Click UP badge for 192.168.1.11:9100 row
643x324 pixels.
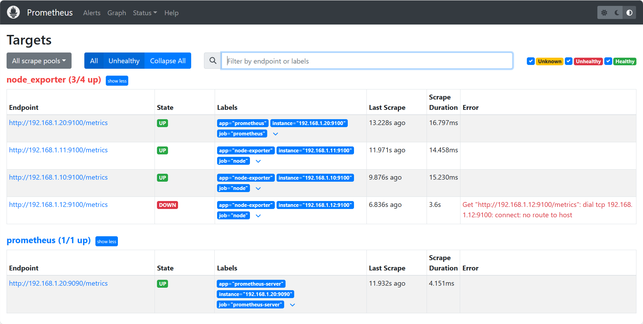pos(162,150)
